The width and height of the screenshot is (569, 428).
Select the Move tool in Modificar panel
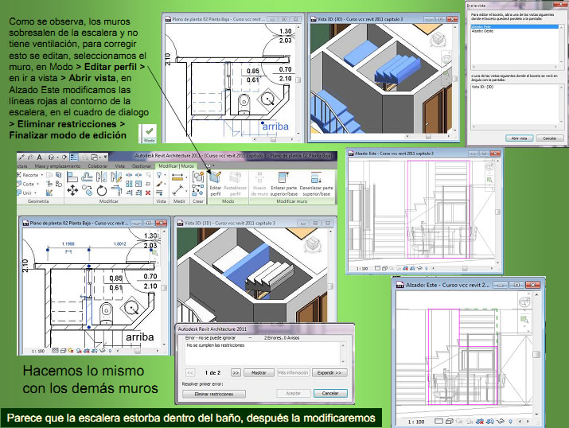(73, 191)
